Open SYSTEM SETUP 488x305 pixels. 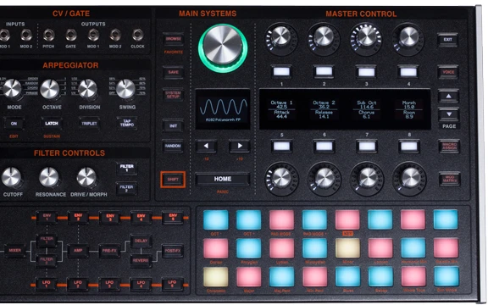(174, 95)
